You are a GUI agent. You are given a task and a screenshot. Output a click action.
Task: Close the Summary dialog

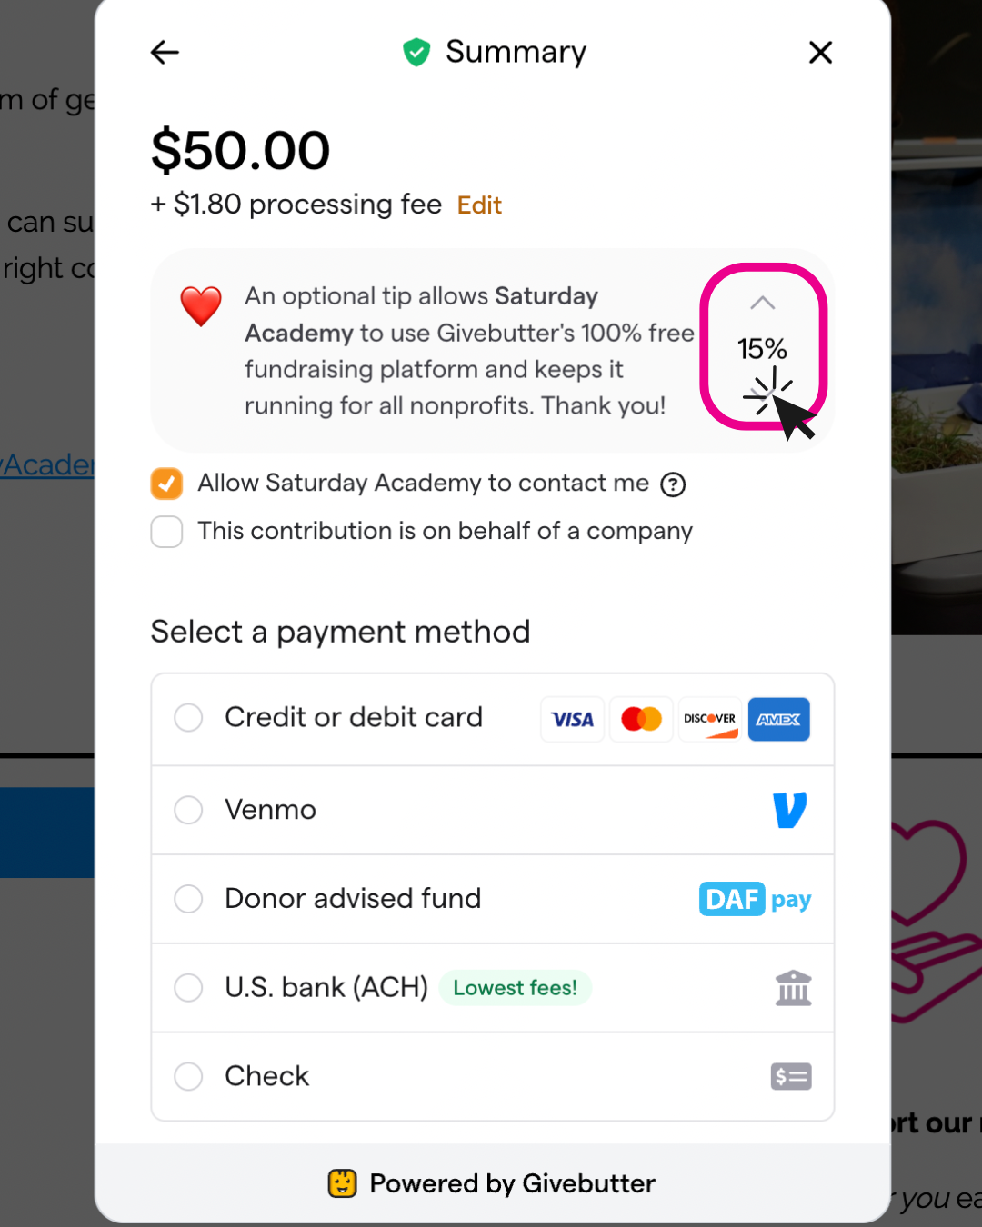(x=820, y=53)
